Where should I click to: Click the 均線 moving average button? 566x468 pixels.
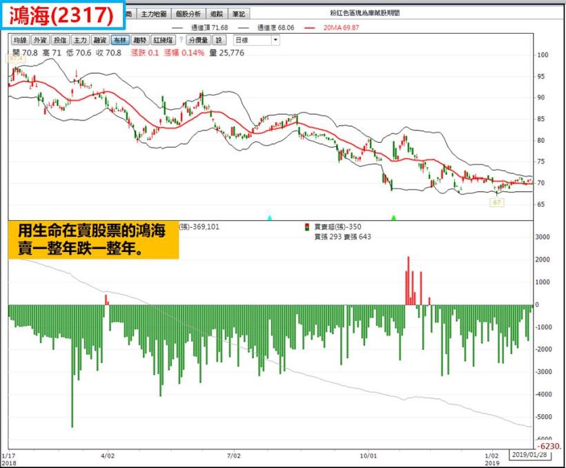point(21,40)
